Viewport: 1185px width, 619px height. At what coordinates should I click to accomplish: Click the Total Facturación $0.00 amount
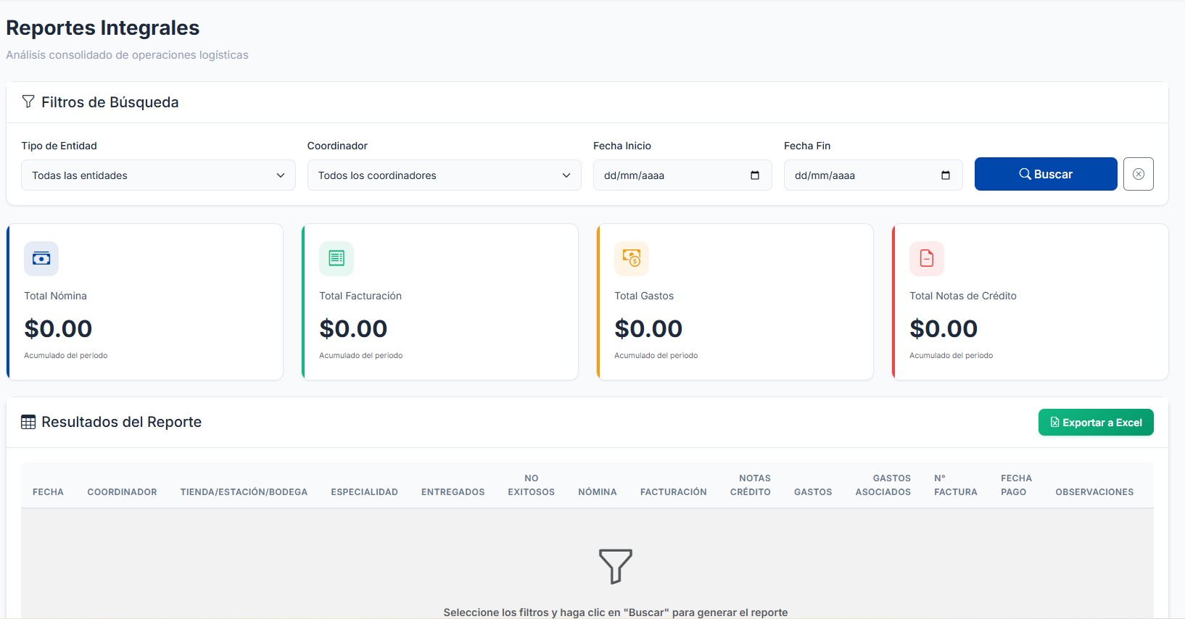[x=353, y=328]
